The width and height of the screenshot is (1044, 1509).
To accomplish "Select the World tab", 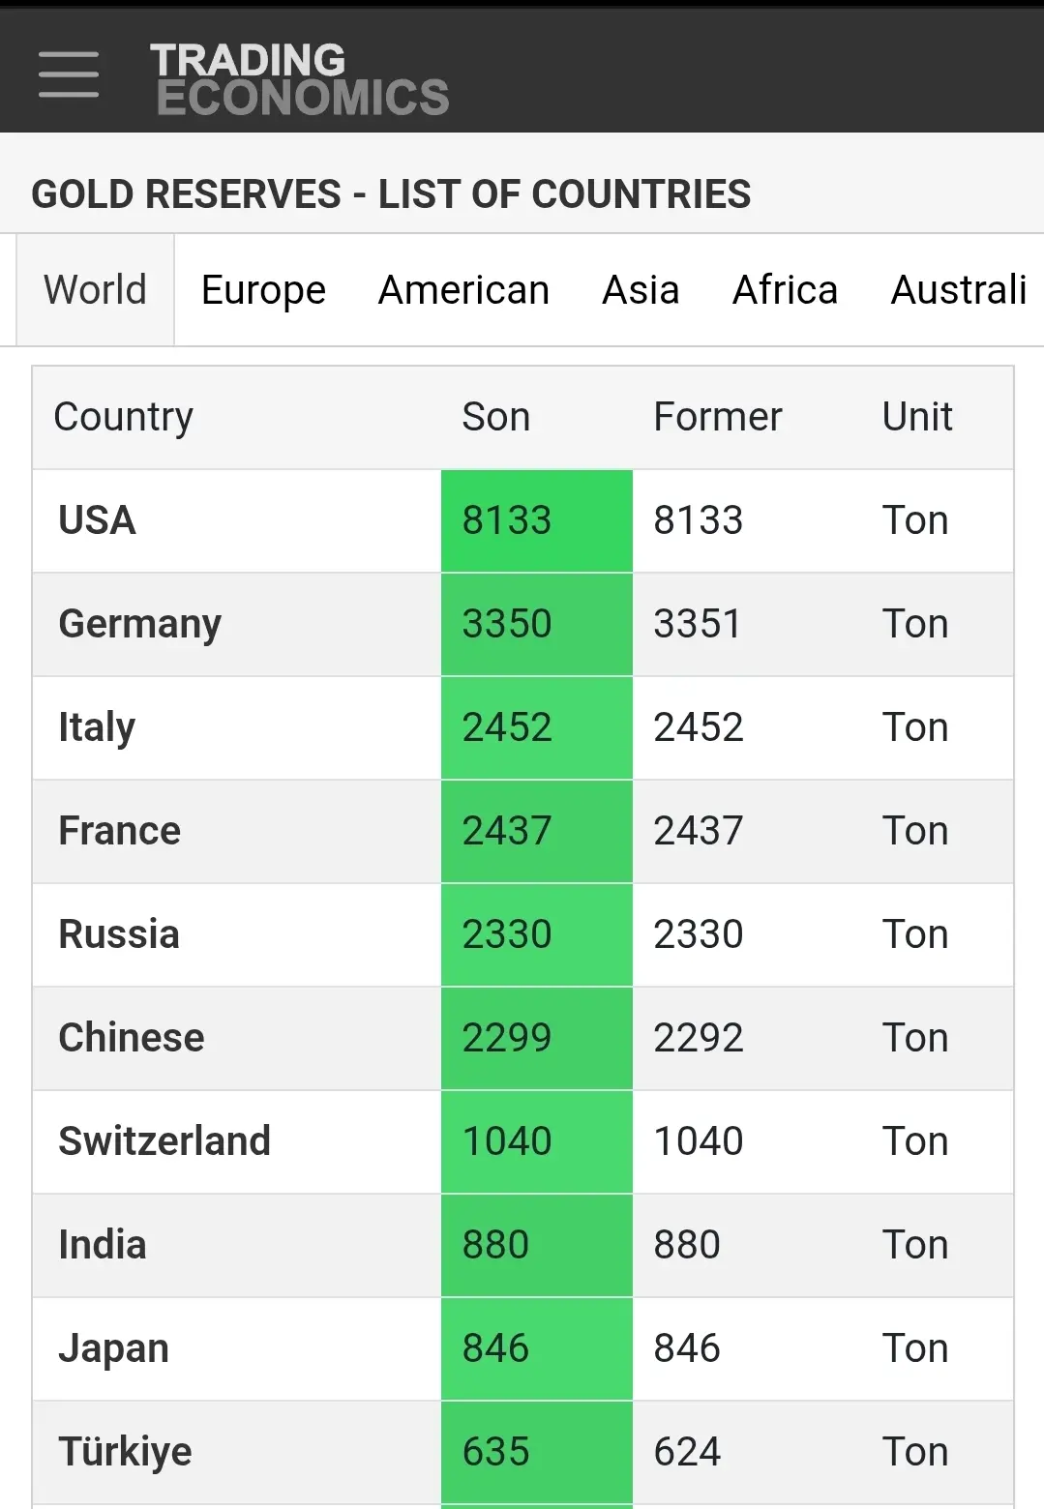I will (x=95, y=289).
